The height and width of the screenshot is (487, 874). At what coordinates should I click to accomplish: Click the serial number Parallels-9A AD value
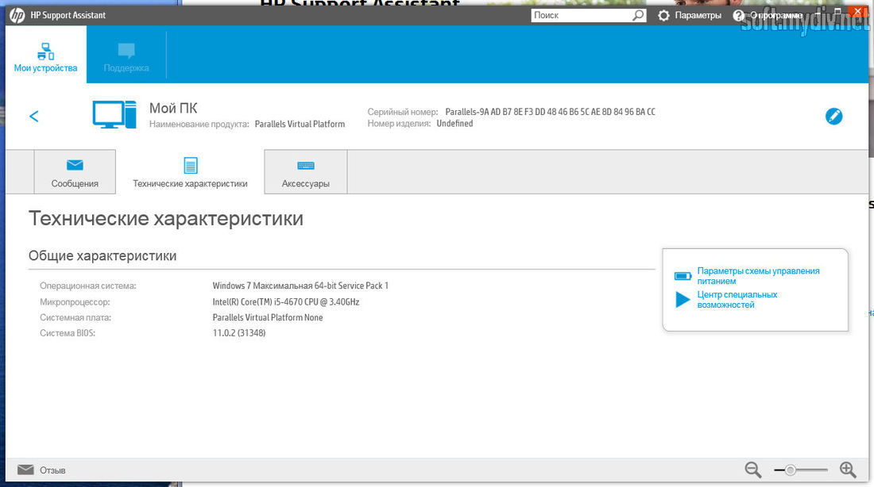point(550,112)
